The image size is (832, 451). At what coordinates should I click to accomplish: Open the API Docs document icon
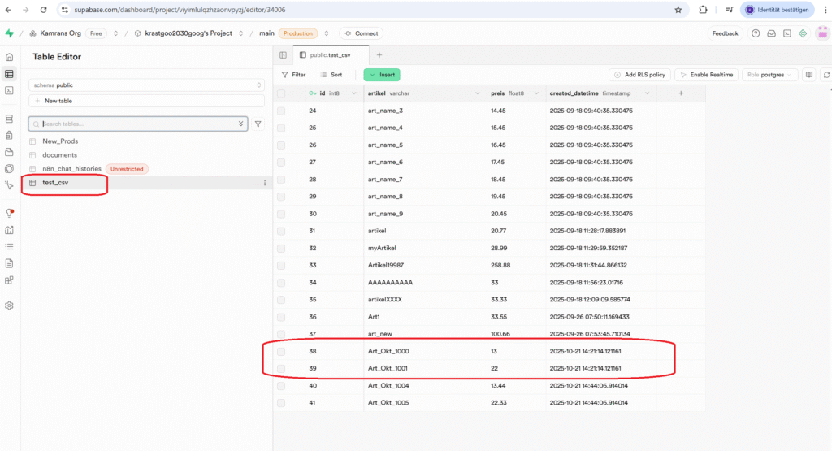[x=9, y=263]
